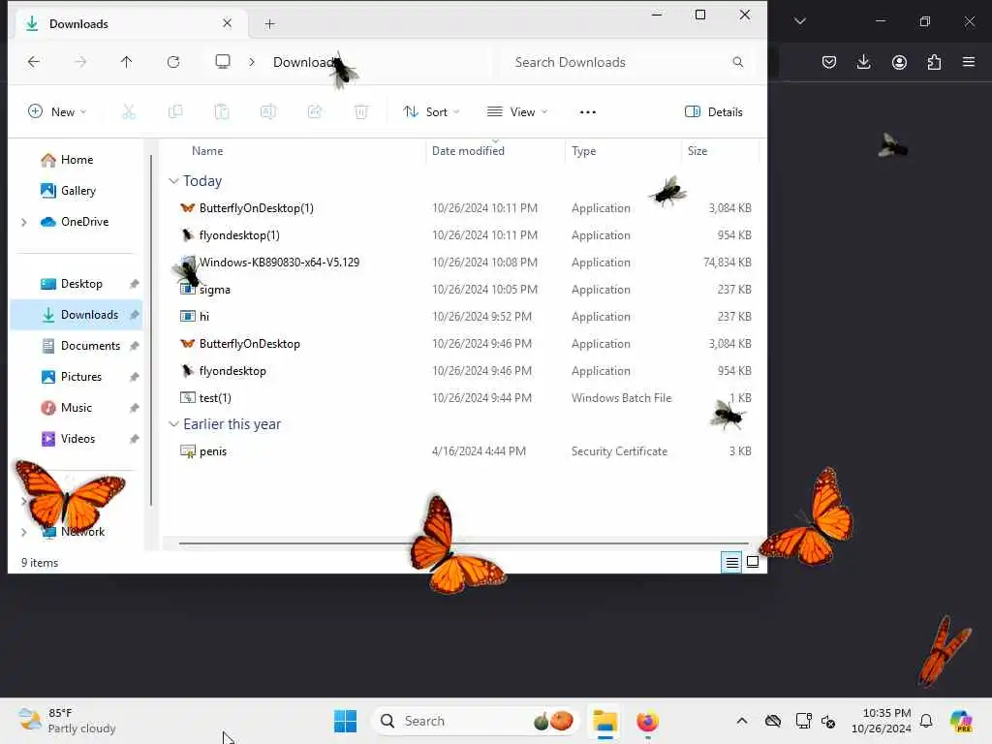The height and width of the screenshot is (744, 992).
Task: Open the Firefox downloads arrow icon
Action: pos(863,62)
